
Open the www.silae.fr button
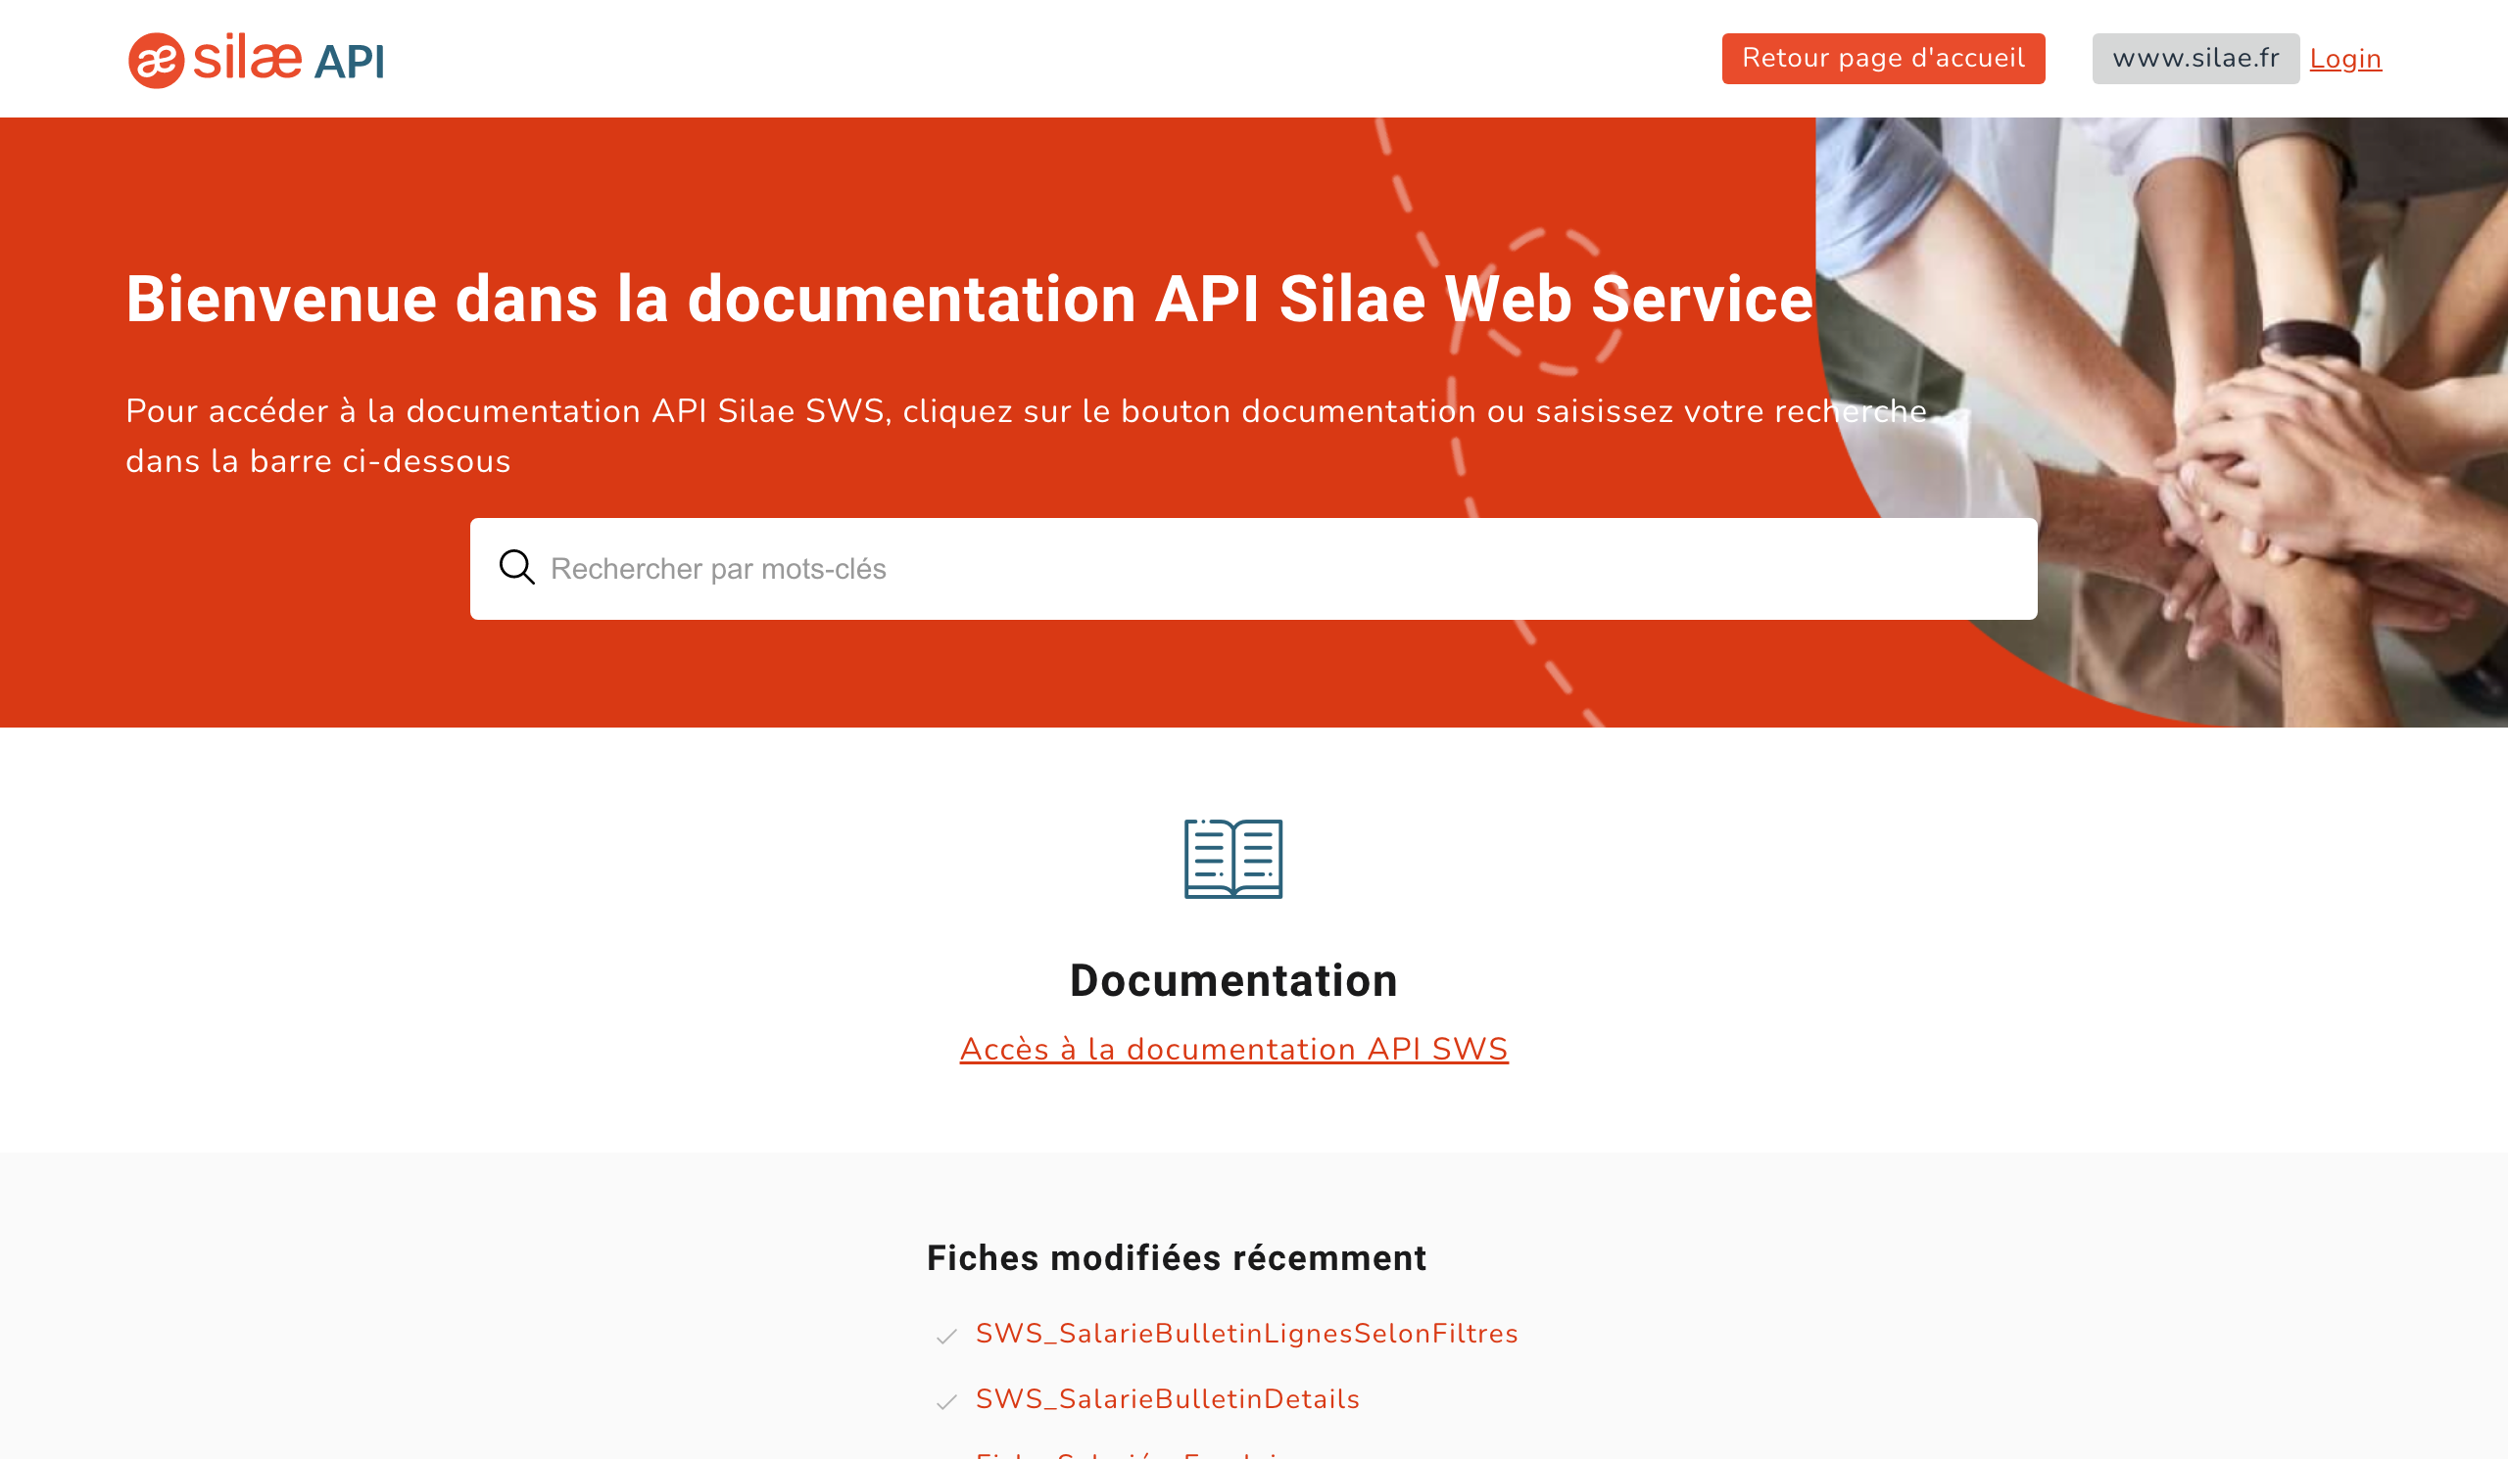[2194, 59]
